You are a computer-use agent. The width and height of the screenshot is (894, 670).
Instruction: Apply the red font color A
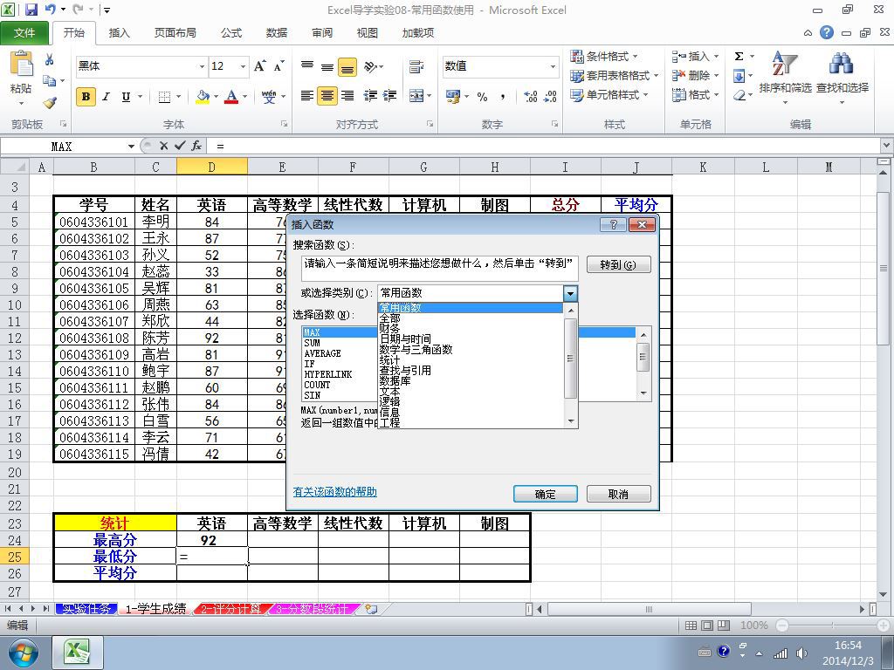pos(230,97)
